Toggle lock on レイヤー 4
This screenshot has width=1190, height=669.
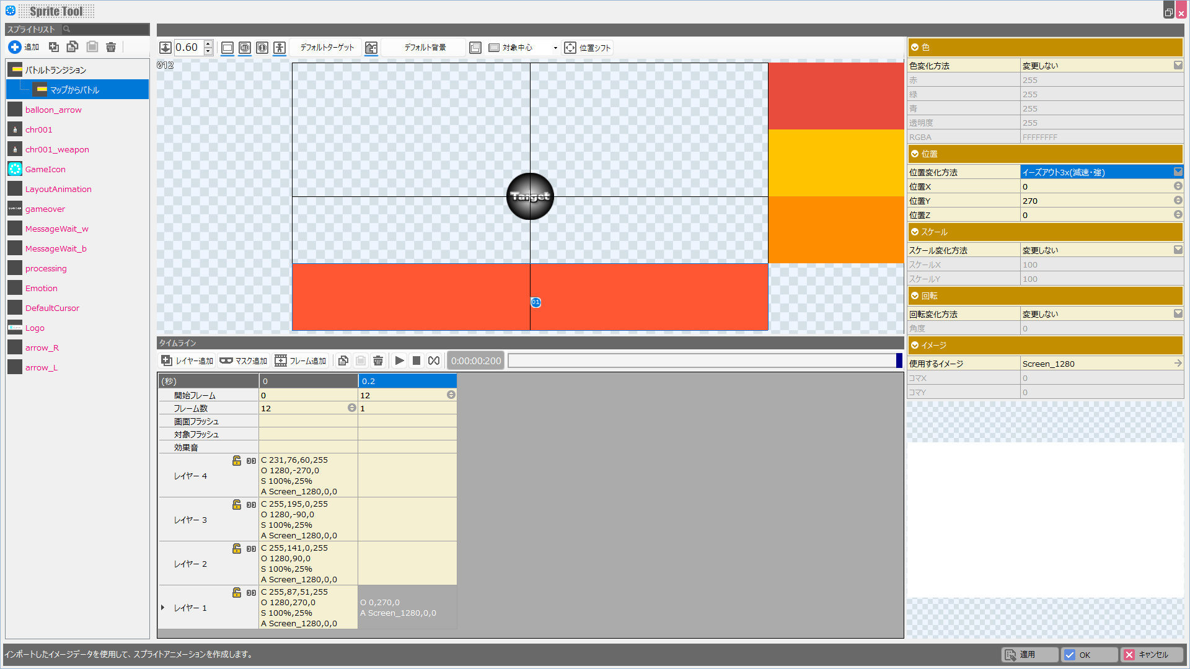point(237,461)
